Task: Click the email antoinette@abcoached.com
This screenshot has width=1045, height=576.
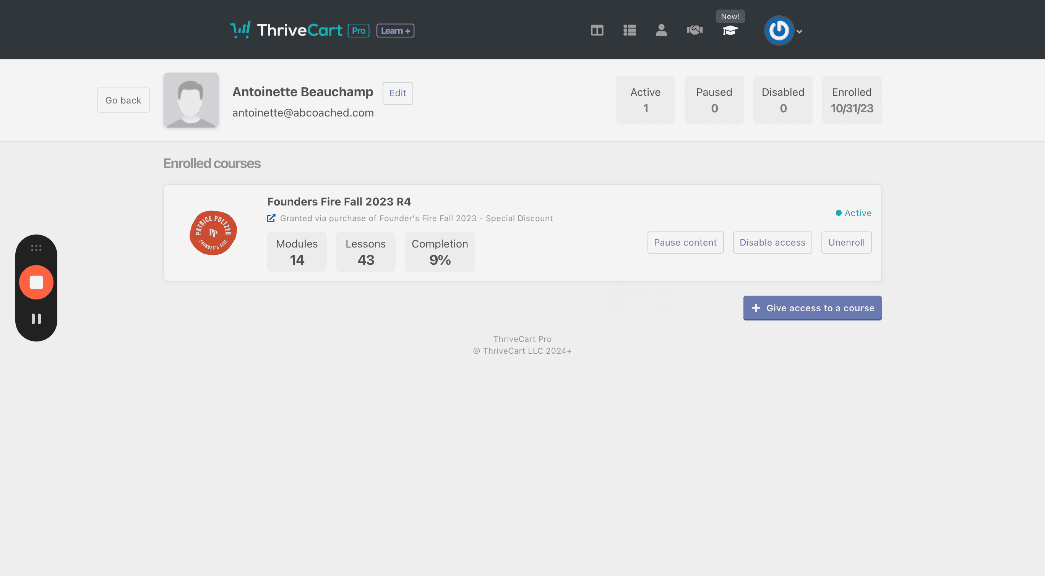Action: [303, 113]
